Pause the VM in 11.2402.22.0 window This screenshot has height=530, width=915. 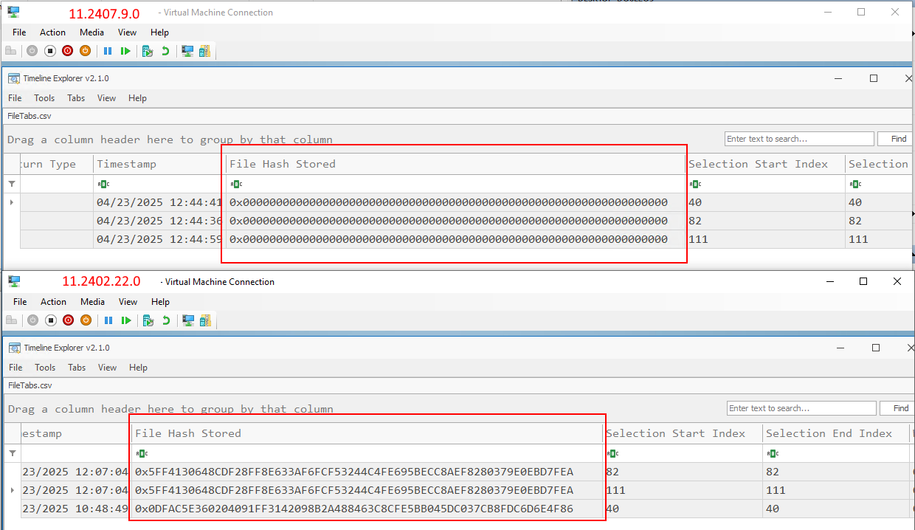108,320
